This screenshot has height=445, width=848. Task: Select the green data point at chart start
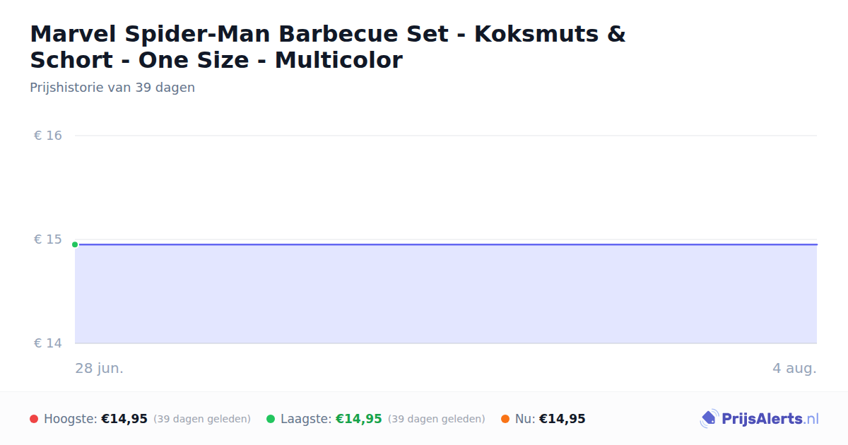tap(75, 244)
